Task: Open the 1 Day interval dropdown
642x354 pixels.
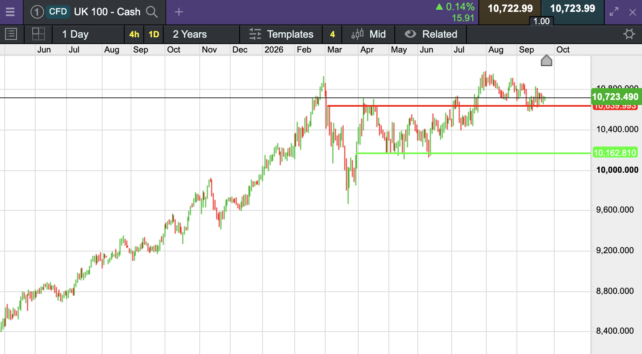Action: (x=75, y=34)
